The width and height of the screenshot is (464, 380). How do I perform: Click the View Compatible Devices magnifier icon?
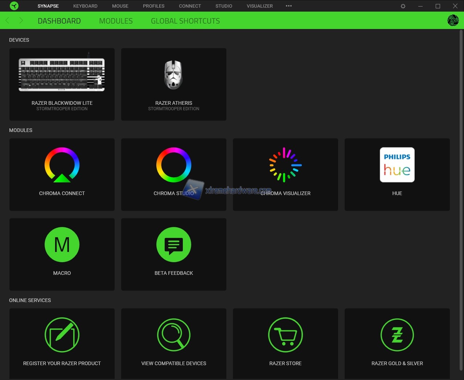tap(174, 335)
